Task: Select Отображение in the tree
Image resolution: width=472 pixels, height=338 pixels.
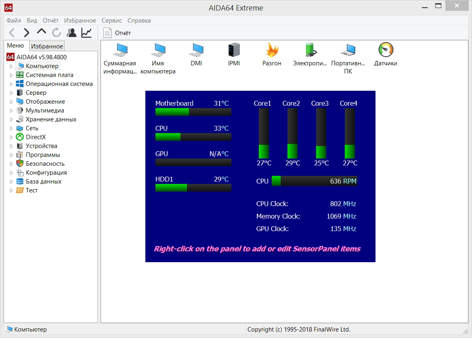Action: [x=46, y=101]
